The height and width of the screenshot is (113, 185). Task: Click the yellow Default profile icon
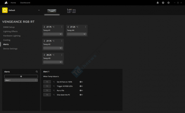5,10
